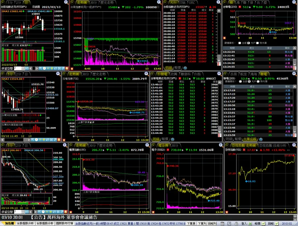Open the magnifier icon in the 電子(TSE23) panel
The image size is (298, 226).
point(221,145)
